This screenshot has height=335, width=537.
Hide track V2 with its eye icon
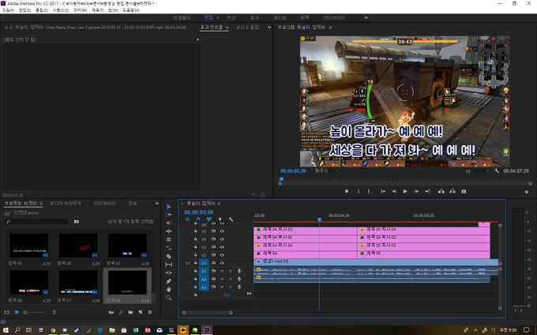(222, 255)
